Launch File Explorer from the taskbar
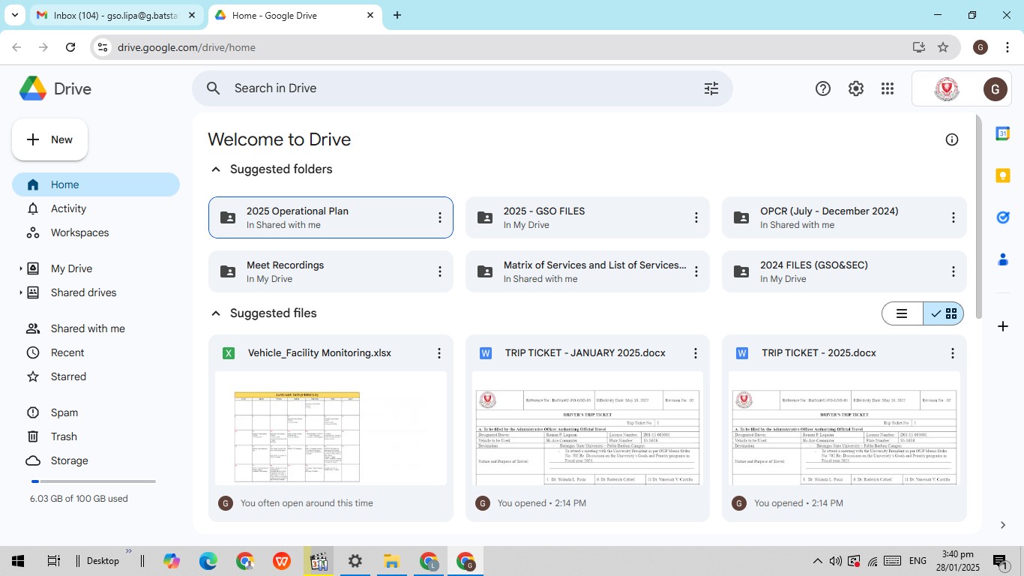1024x576 pixels. pos(391,561)
